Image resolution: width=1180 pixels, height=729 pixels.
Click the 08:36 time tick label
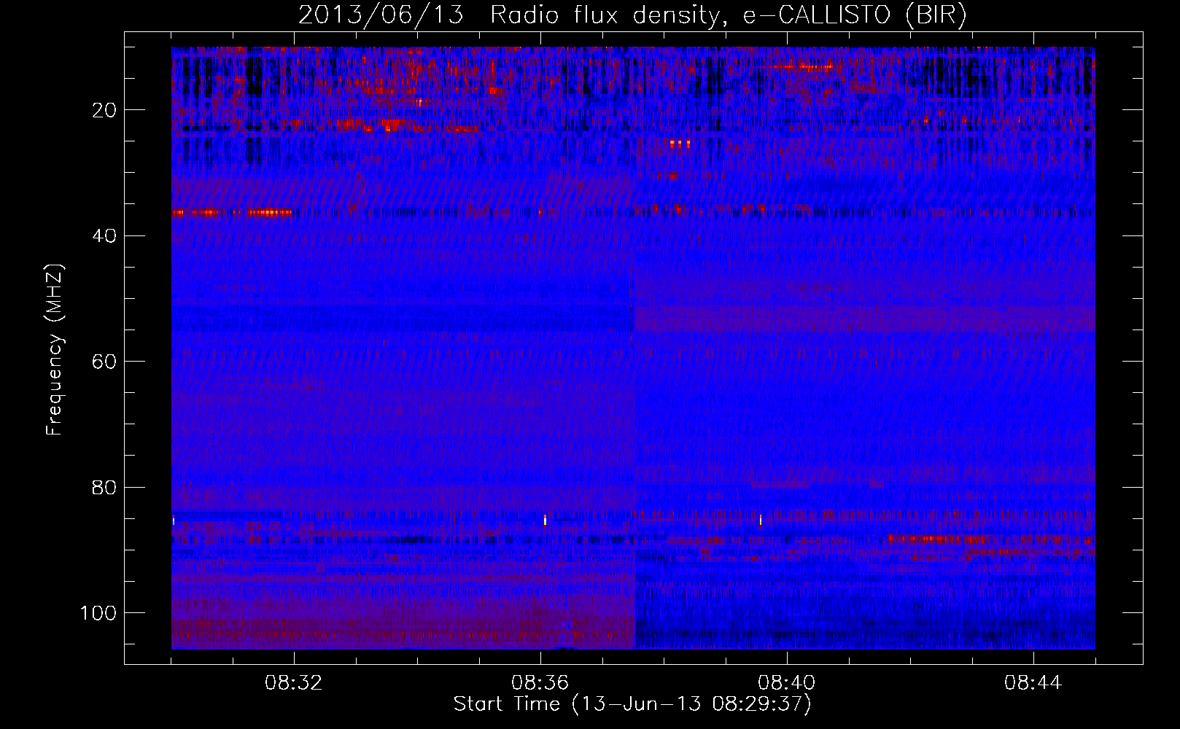(540, 683)
